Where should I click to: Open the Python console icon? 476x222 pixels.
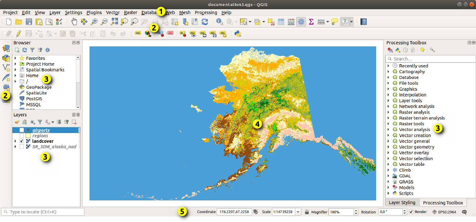(238, 34)
